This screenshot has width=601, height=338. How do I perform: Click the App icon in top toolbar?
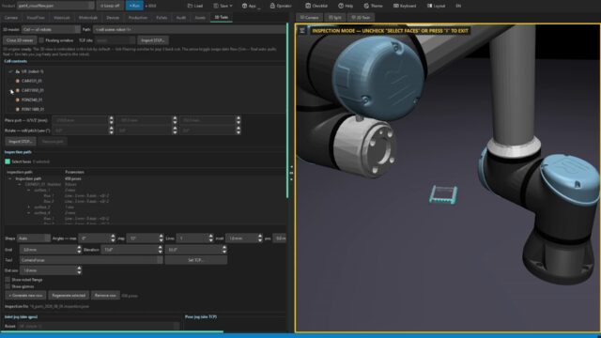(244, 6)
